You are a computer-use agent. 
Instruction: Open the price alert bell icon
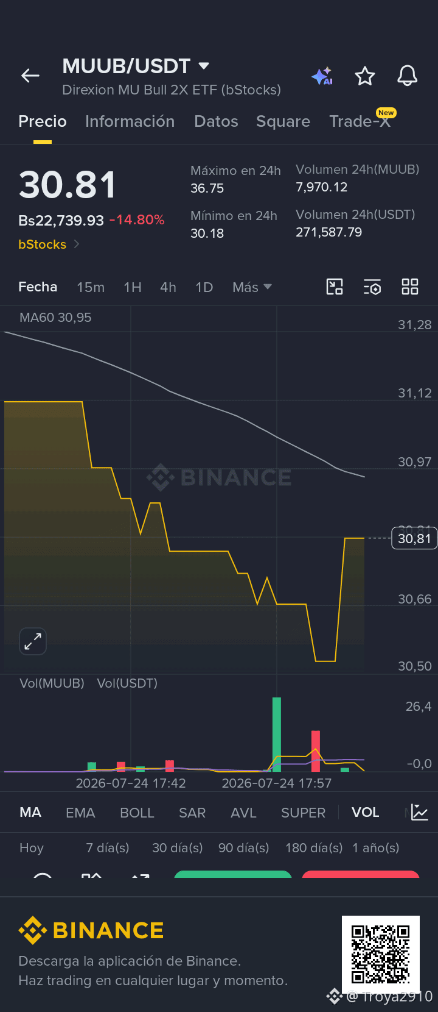click(407, 76)
